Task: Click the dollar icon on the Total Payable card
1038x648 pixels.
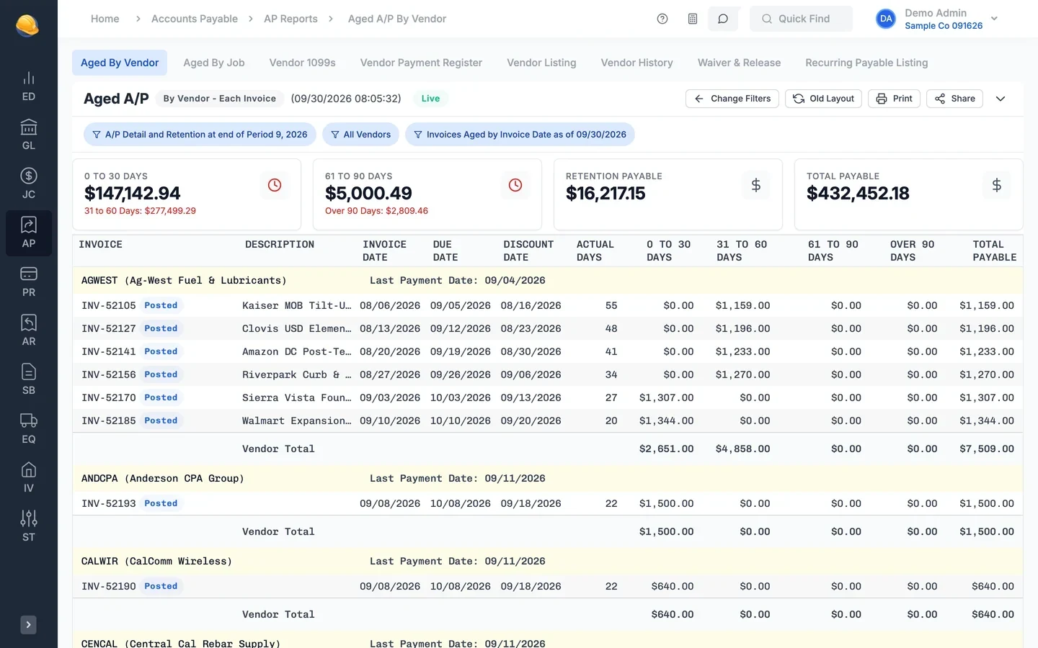Action: click(997, 185)
